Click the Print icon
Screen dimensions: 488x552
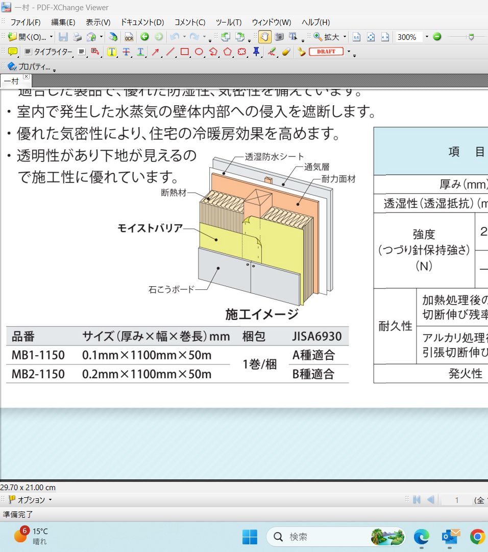point(77,37)
